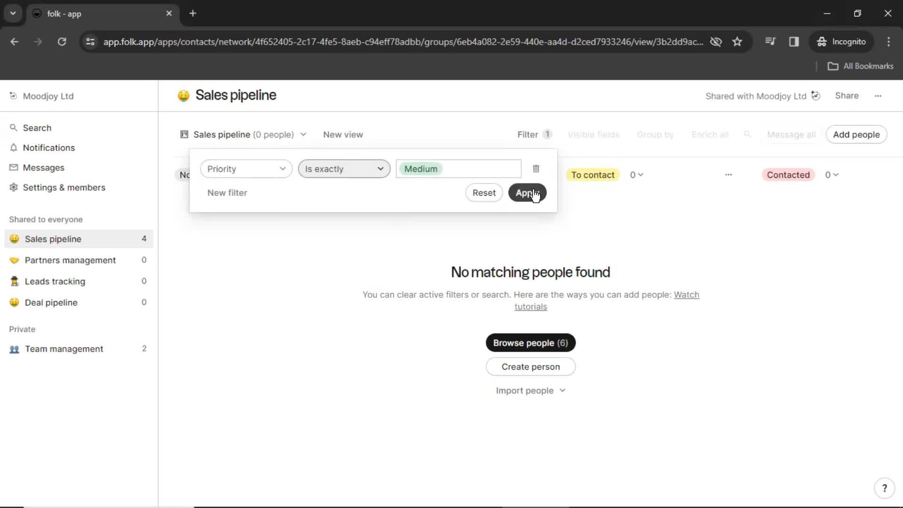Click the trash icon to delete the Priority filter
The image size is (903, 508).
tap(536, 169)
